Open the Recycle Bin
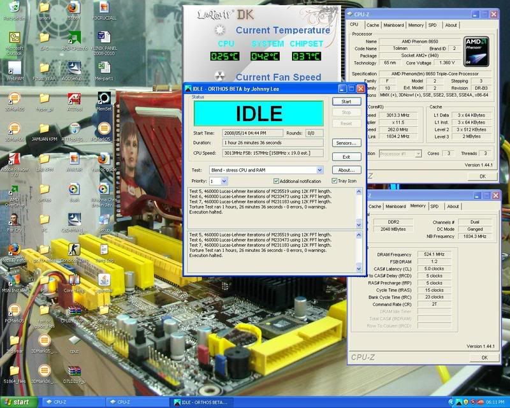 [13, 8]
